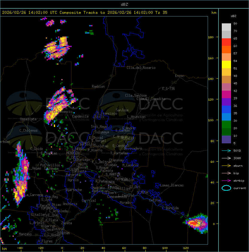249x252 pixels.
Task: Click the 'Tz 35' threshold text
Action: coord(161,13)
